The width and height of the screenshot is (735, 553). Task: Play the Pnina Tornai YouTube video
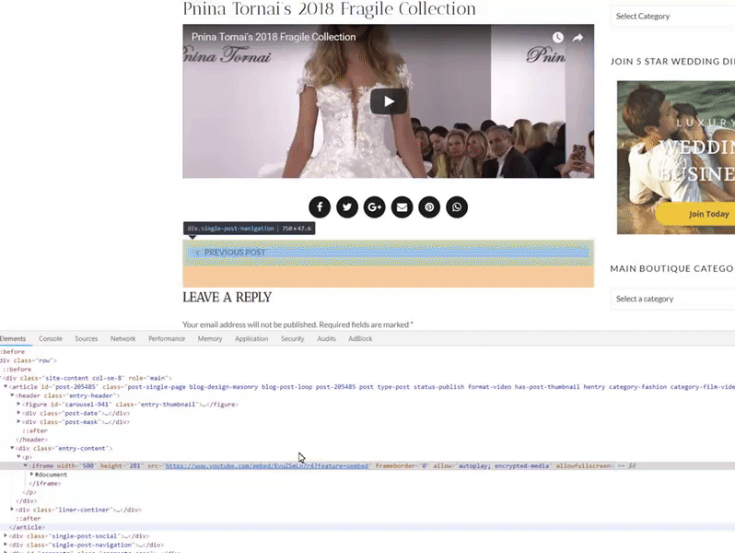388,101
